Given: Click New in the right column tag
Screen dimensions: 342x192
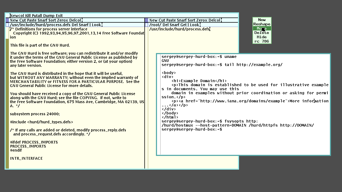Looking at the screenshot, I should coord(153,20).
